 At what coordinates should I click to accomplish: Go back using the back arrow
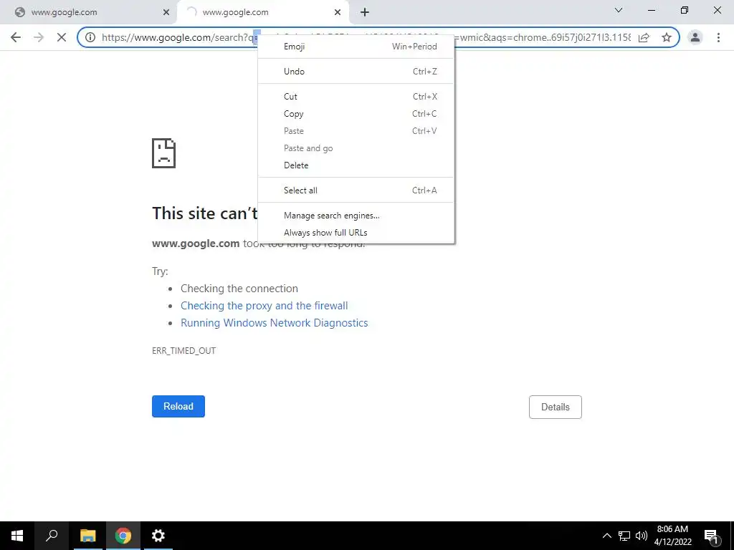[x=16, y=37]
